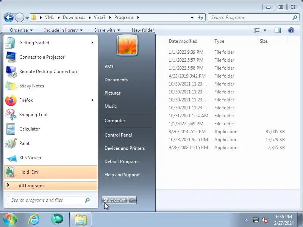This screenshot has height=227, width=303.
Task: Open Explorer Help question mark
Action: pyautogui.click(x=291, y=30)
